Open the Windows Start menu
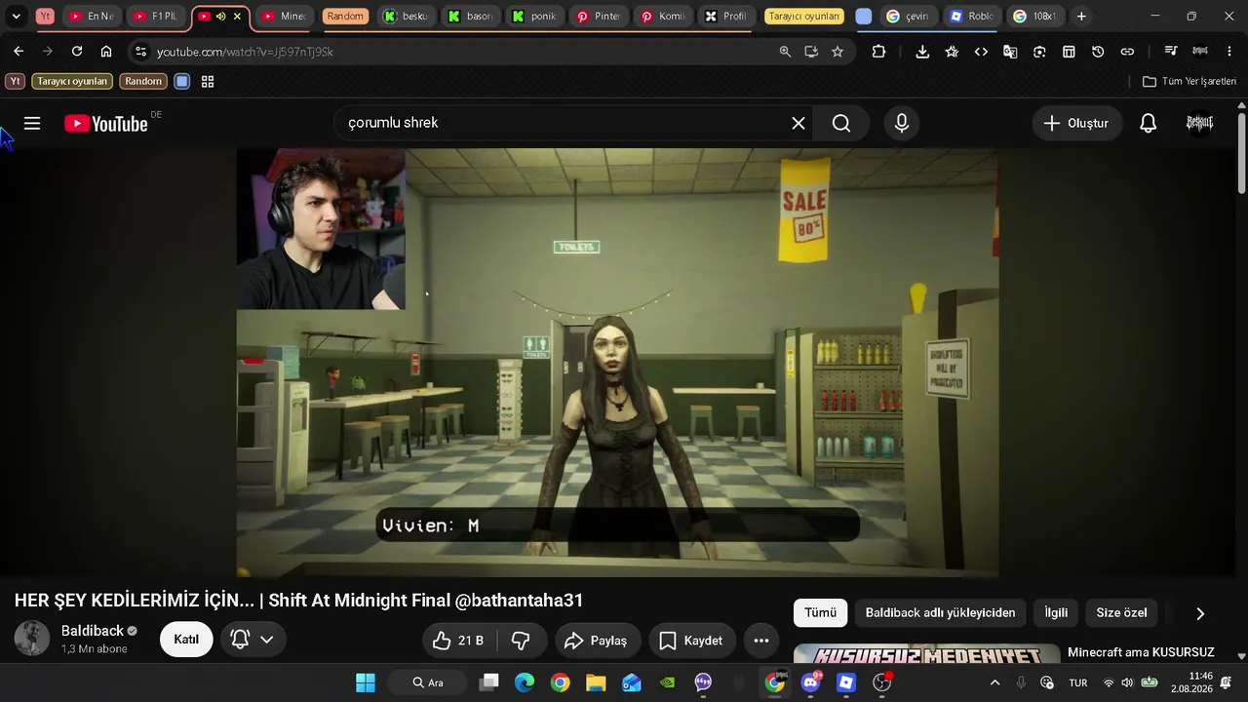 [366, 682]
